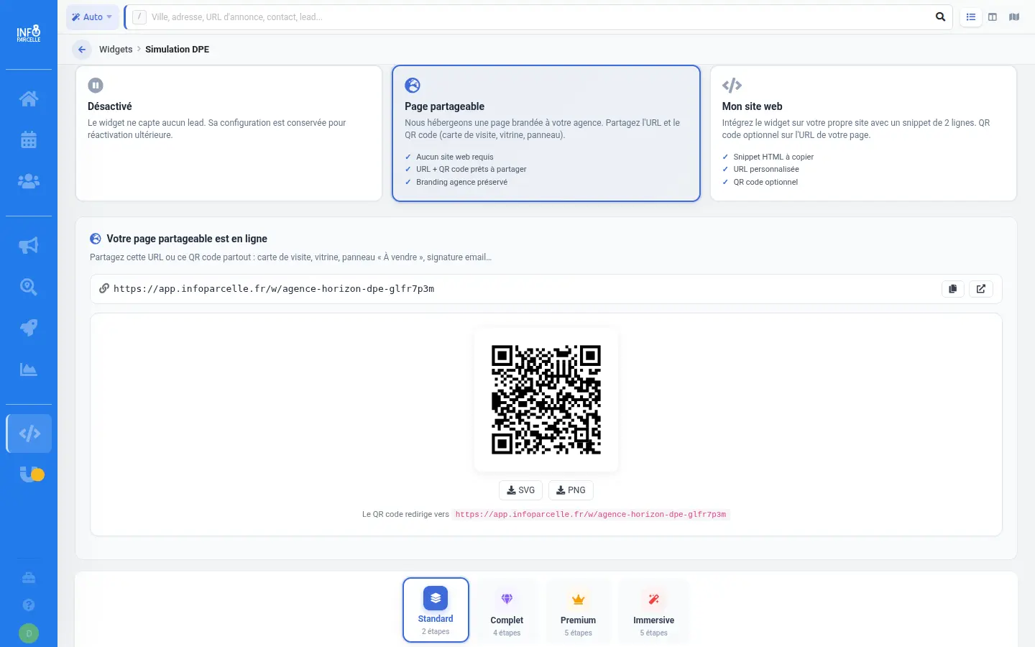Click the search magnifier in the top bar
The image size is (1035, 647).
940,17
